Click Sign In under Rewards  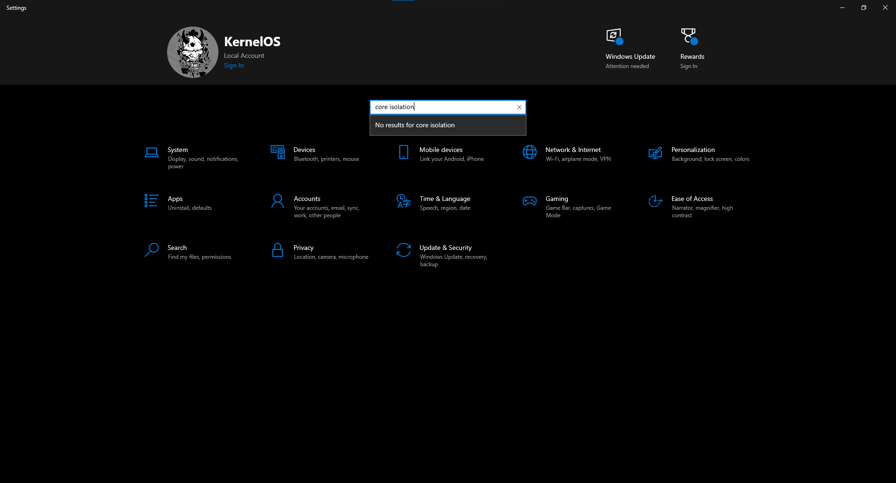point(689,66)
